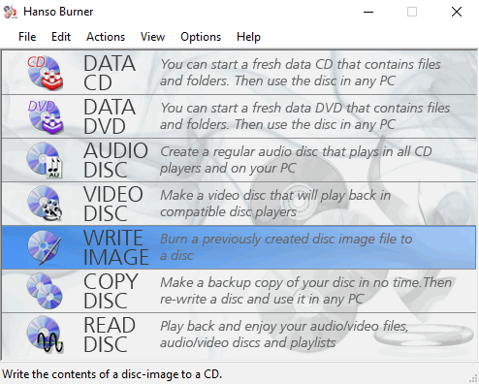Viewport: 479px width, 384px height.
Task: Click the Hanso Burner title bar app icon
Action: (x=11, y=12)
